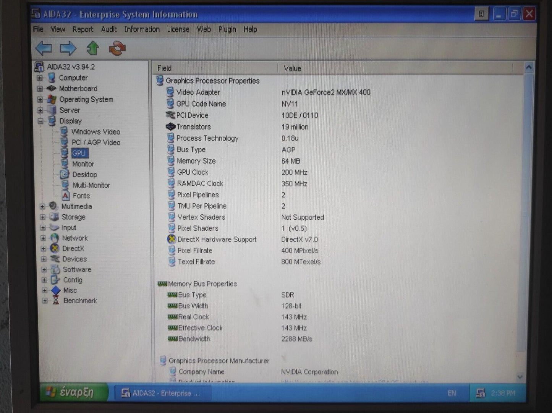The width and height of the screenshot is (552, 413).
Task: Expand the Motherboard tree node
Action: (x=40, y=89)
